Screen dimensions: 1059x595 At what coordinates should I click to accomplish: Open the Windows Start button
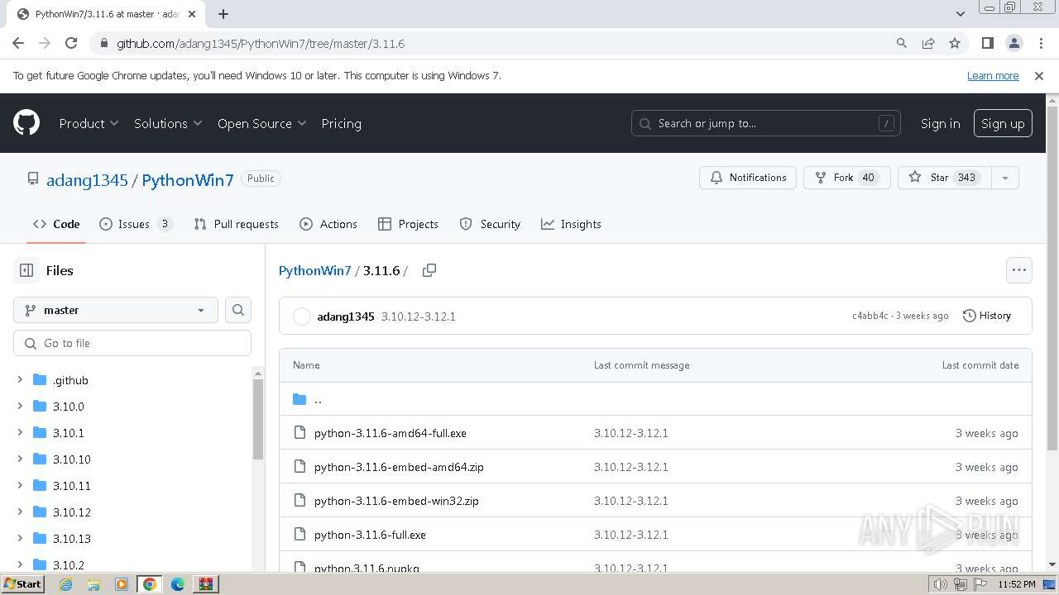(x=22, y=584)
